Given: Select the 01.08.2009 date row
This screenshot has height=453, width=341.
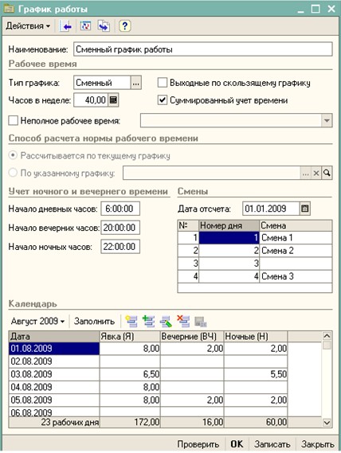Looking at the screenshot, I should (54, 349).
